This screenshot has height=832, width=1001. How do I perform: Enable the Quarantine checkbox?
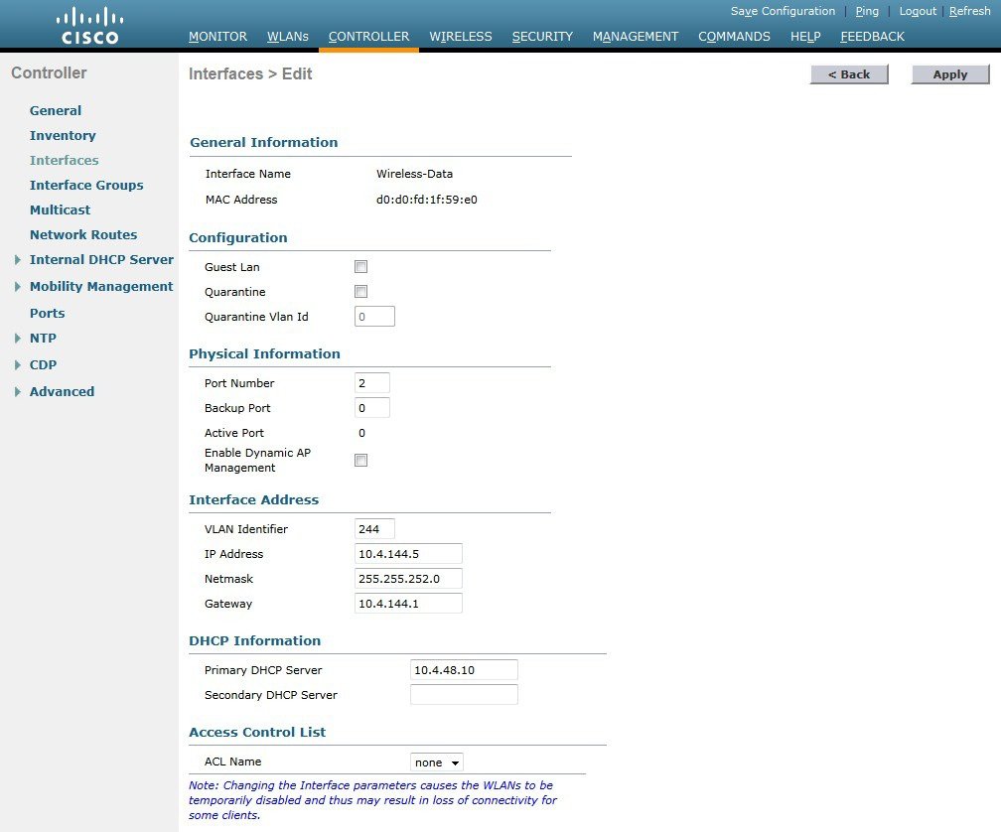coord(360,291)
